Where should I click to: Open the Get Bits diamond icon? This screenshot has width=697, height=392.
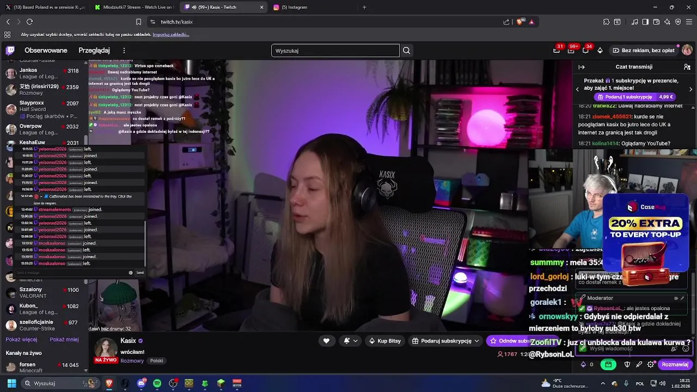point(600,51)
